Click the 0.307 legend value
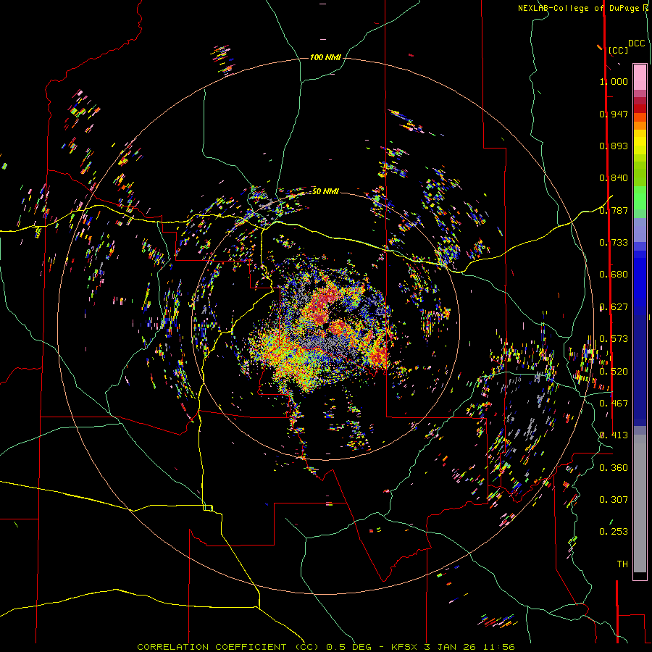652x652 pixels. [614, 500]
